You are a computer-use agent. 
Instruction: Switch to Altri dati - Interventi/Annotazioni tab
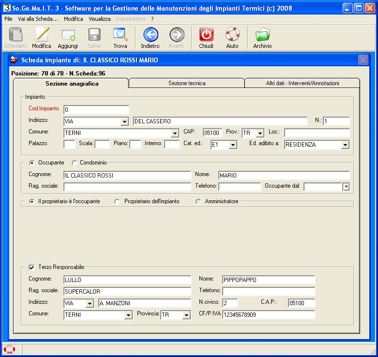pyautogui.click(x=302, y=83)
